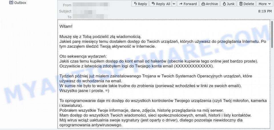Archive the email
Viewport: 274px width, 130px height.
[x=210, y=4]
